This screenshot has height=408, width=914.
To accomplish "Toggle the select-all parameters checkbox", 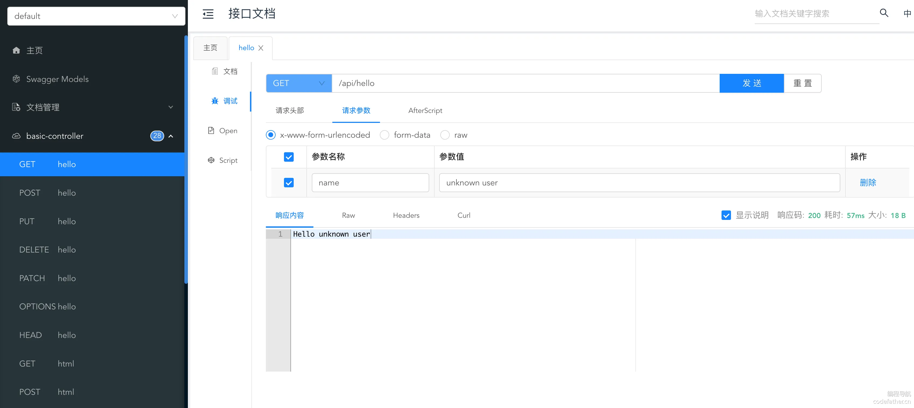I will click(x=289, y=157).
